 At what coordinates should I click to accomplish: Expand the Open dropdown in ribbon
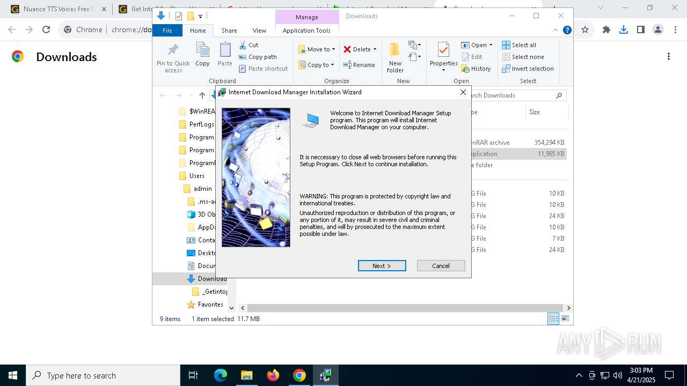pyautogui.click(x=491, y=45)
